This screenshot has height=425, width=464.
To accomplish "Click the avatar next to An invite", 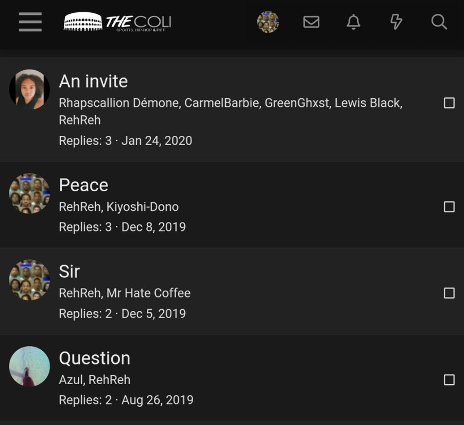I will click(x=29, y=89).
